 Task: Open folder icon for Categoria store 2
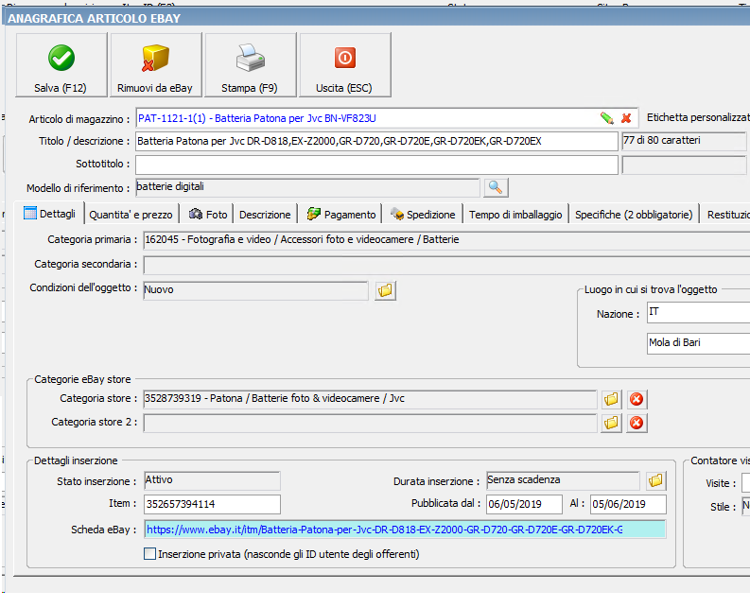coord(611,423)
